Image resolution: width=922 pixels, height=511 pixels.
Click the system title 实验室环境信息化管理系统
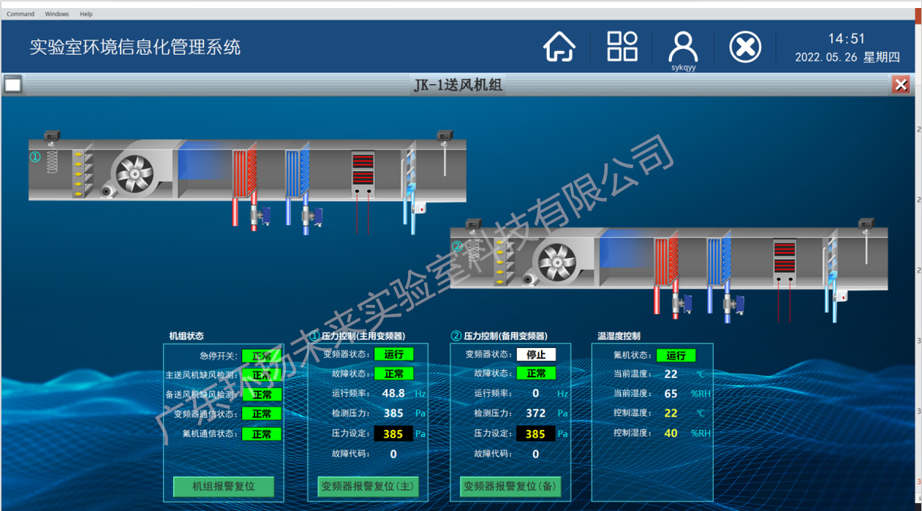tap(135, 48)
